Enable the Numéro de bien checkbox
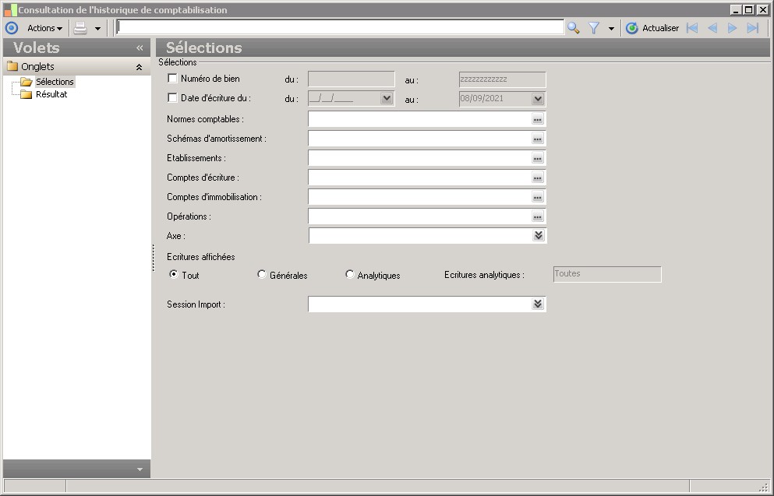This screenshot has width=774, height=496. (x=173, y=79)
